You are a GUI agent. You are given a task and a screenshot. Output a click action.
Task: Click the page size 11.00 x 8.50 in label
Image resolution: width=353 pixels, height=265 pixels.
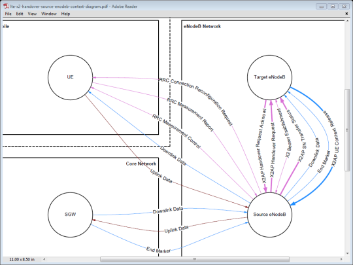pos(22,259)
